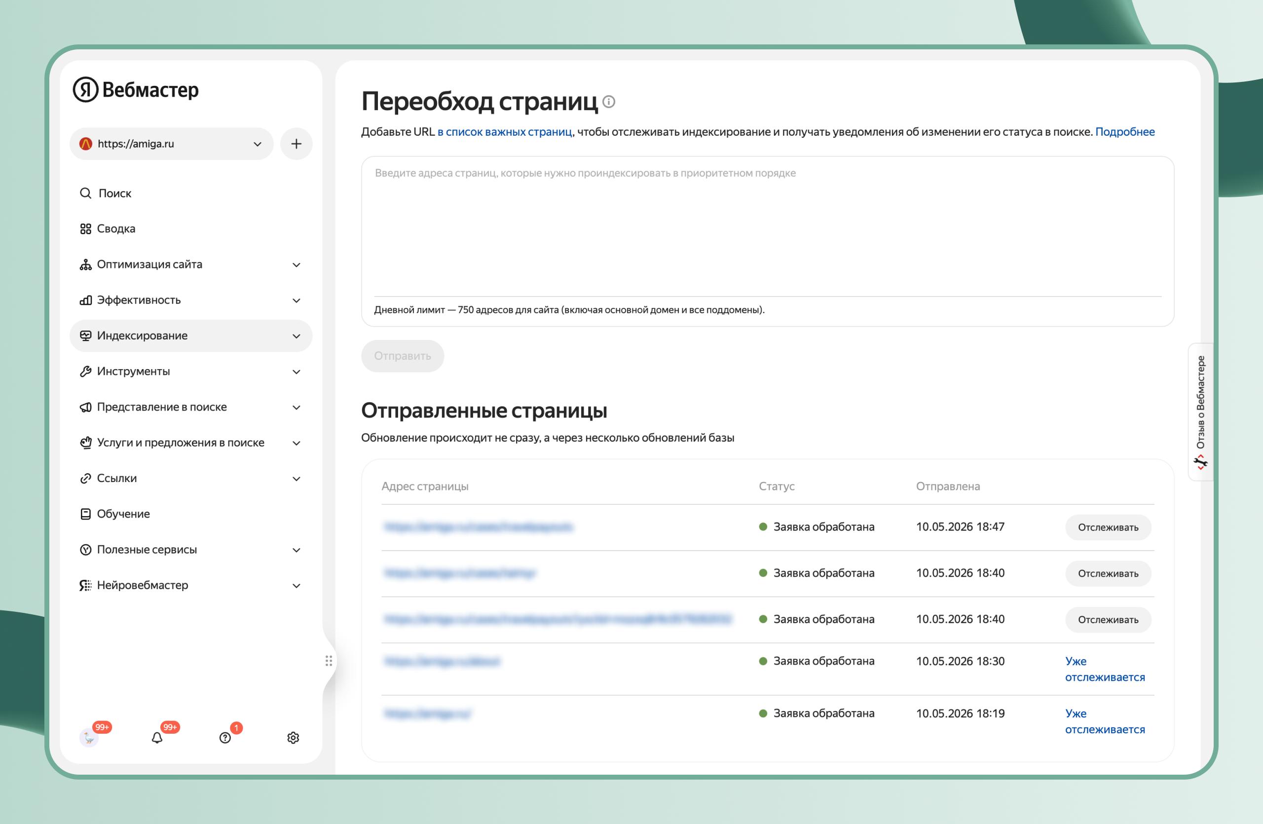The image size is (1263, 824).
Task: Click Заявка обработана status in 18:47 row
Action: [823, 527]
